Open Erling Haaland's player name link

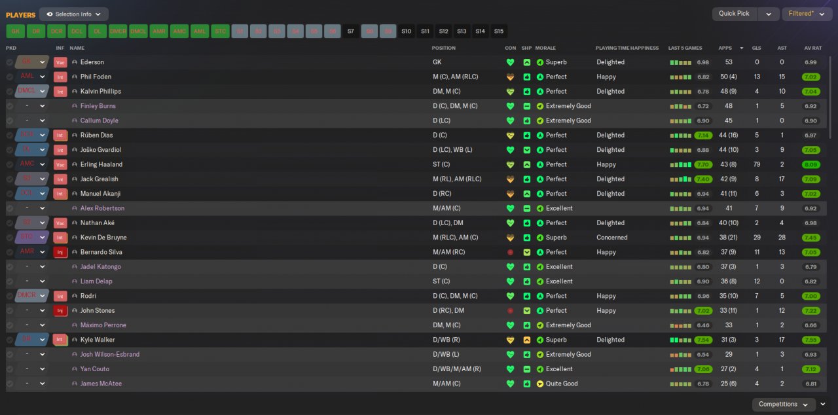click(x=101, y=164)
